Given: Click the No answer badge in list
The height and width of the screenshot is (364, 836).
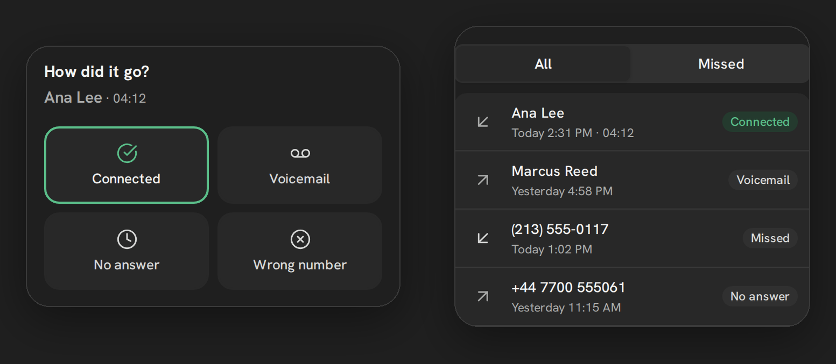Looking at the screenshot, I should pos(760,296).
